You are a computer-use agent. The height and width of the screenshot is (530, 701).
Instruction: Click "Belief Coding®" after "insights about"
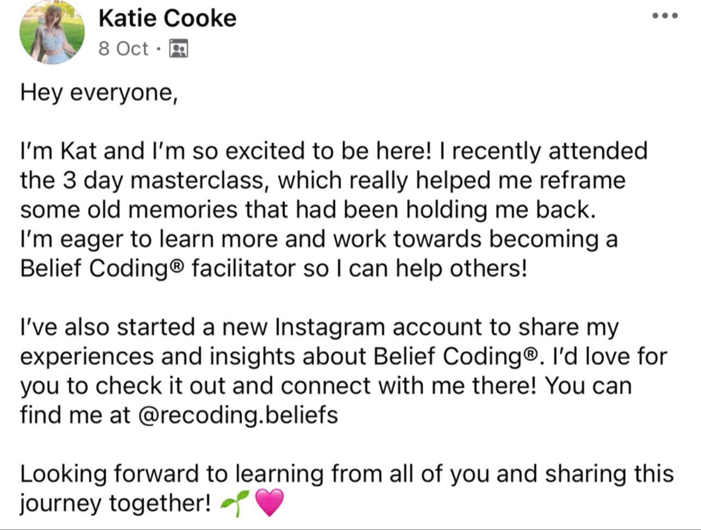[x=456, y=357]
